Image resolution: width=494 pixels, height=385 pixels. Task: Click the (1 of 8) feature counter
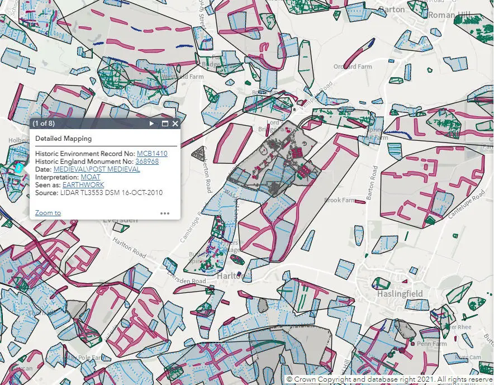tap(44, 123)
